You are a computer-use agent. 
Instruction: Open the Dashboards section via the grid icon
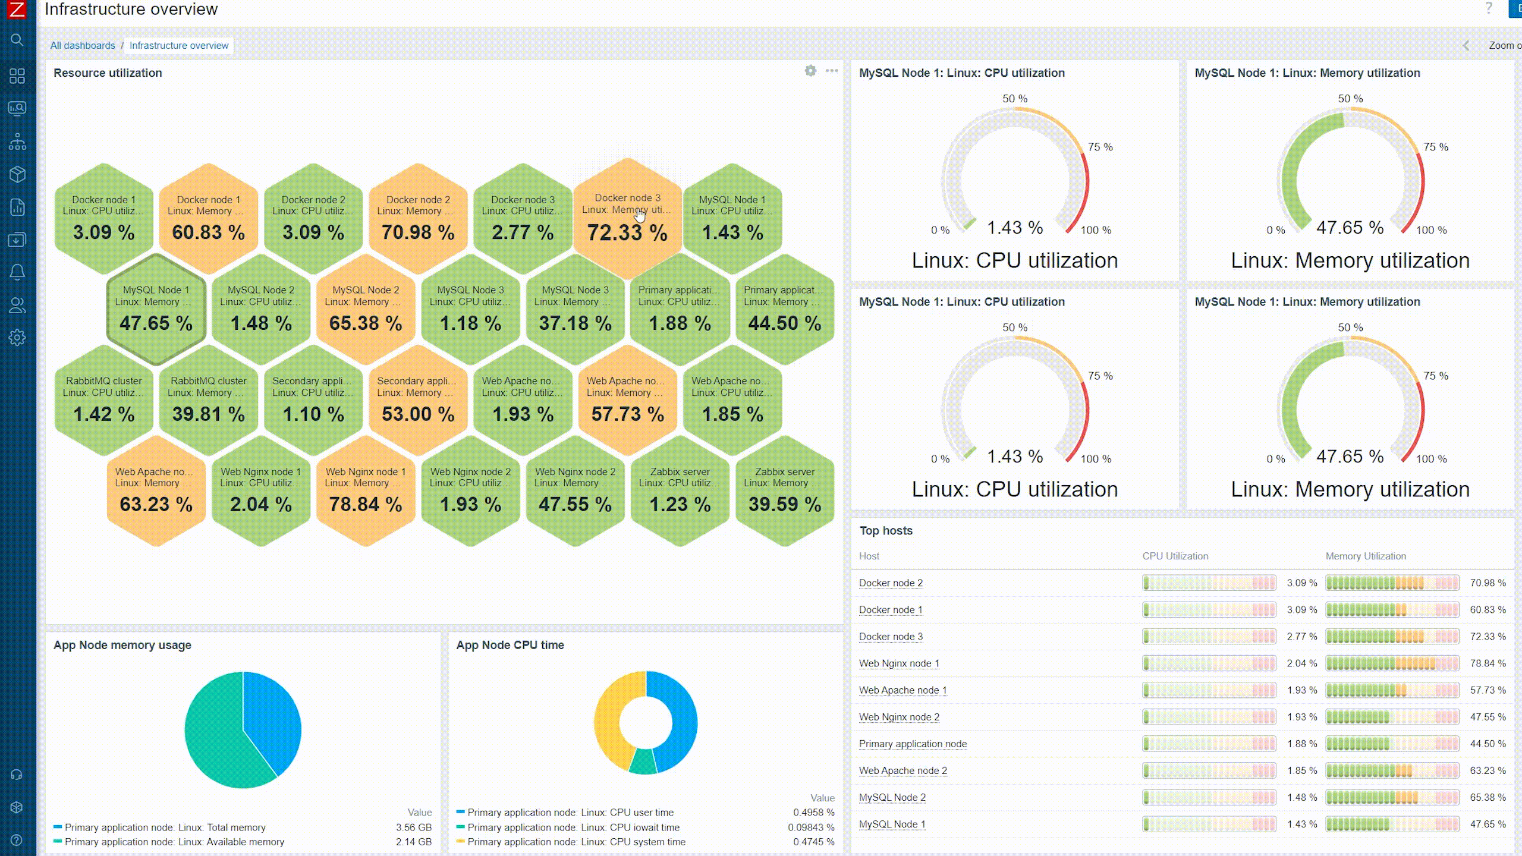[x=17, y=76]
